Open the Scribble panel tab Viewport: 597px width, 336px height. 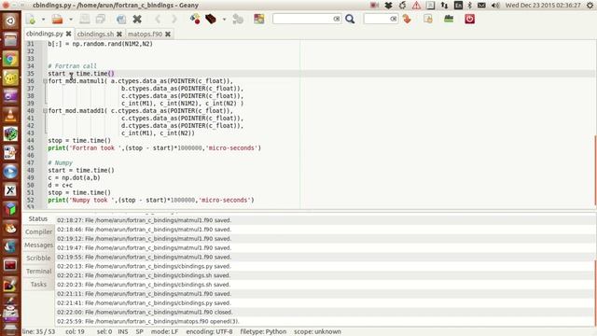(x=38, y=259)
